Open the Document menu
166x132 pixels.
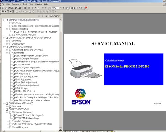tap(16, 4)
